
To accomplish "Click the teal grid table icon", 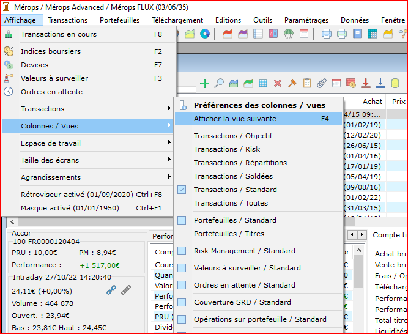I will pyautogui.click(x=373, y=34).
